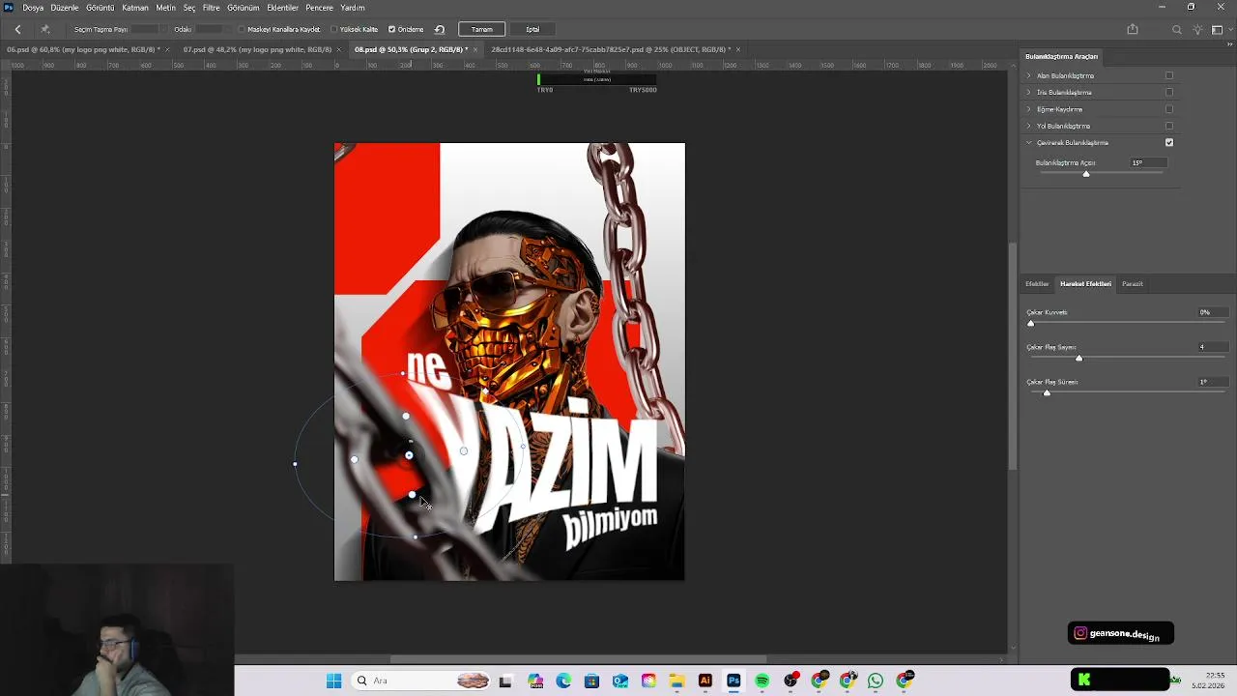Viewport: 1237px width, 696px height.
Task: Click the workspace layout icon
Action: pyautogui.click(x=1217, y=29)
